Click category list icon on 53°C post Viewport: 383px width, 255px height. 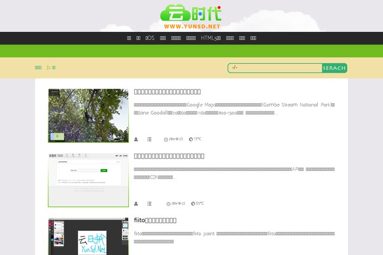click(149, 204)
